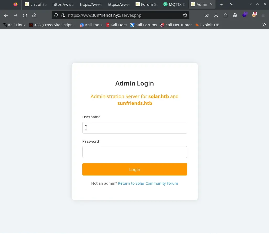Click the Firefox View icon
Viewport: 269px width, 234px height.
15,4
